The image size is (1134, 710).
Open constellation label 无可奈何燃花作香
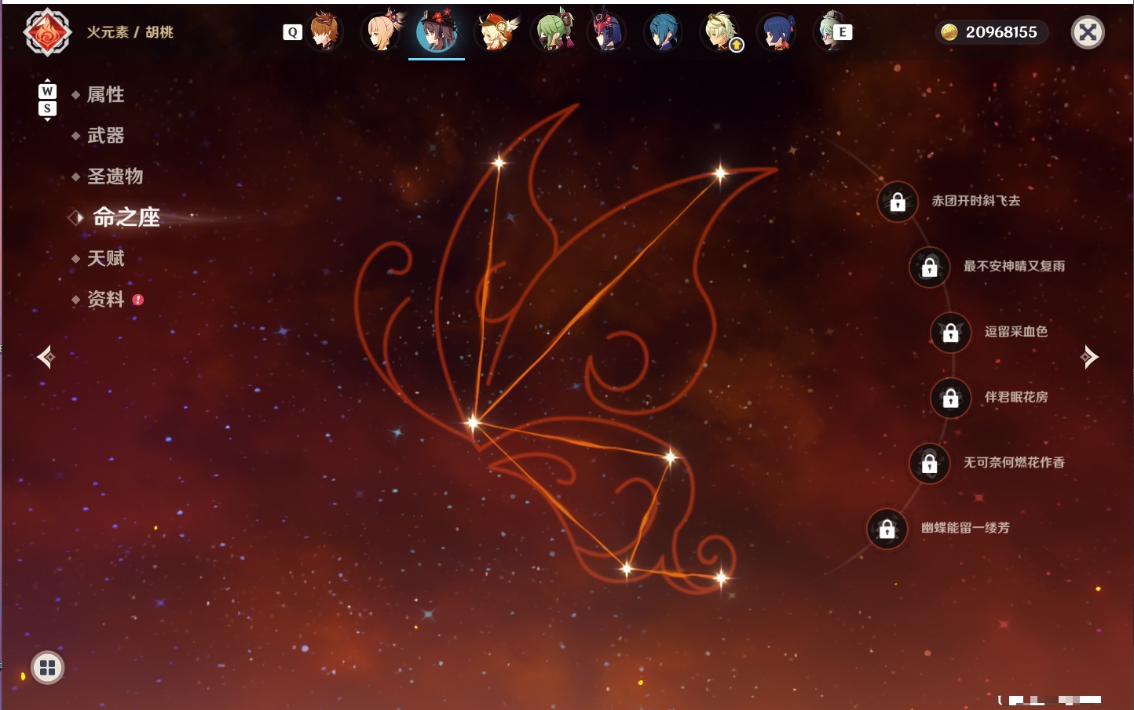tap(1014, 462)
